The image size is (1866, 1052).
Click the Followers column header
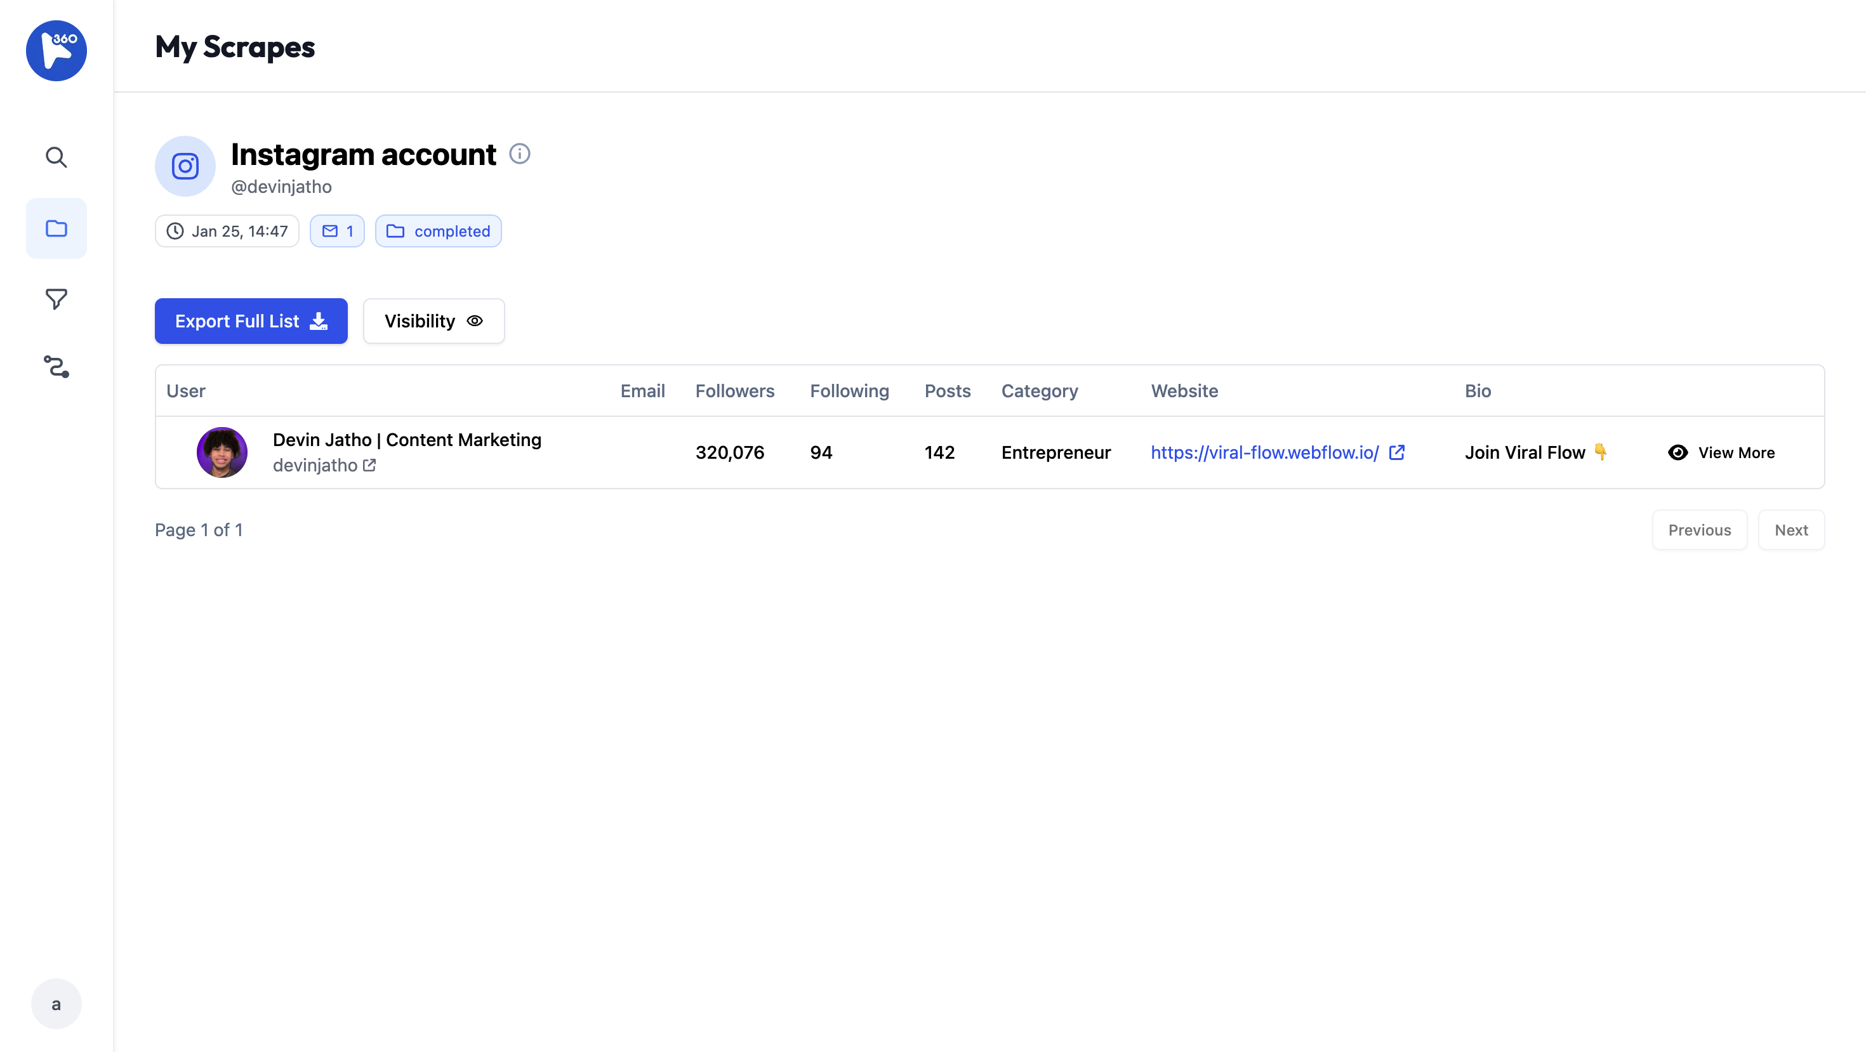tap(734, 391)
